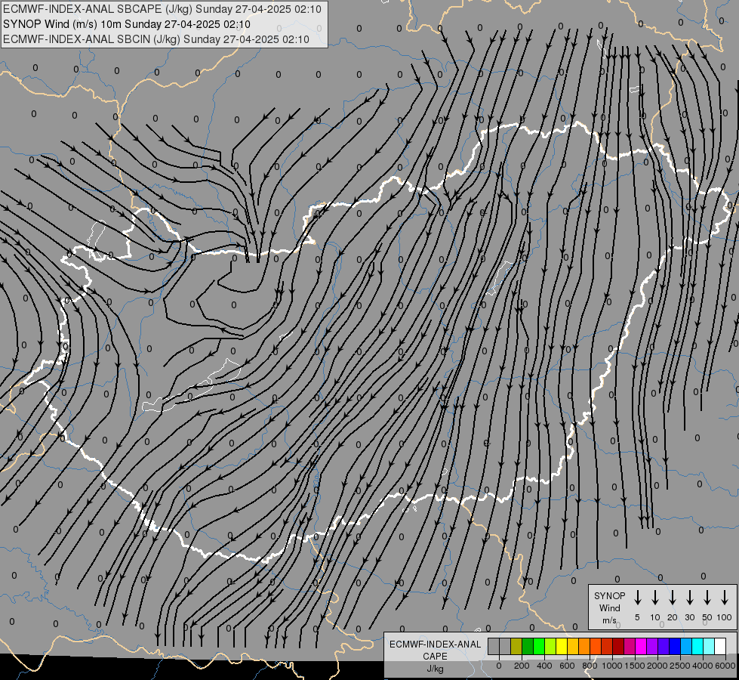Click the SYNOP Wind 10m title line

tap(126, 24)
